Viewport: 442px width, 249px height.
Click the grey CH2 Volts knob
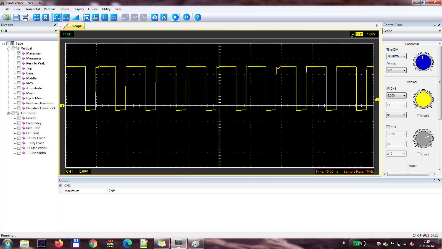pyautogui.click(x=423, y=138)
